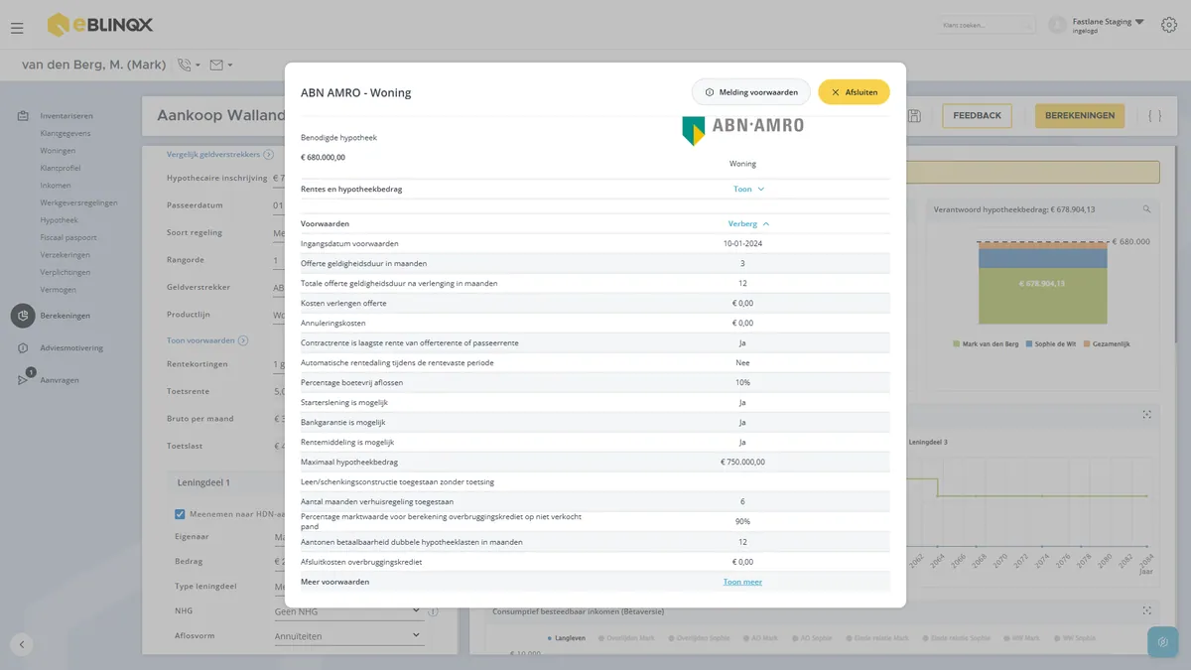Click the Berekeningen chart icon in the sidebar
This screenshot has width=1191, height=670.
click(23, 316)
